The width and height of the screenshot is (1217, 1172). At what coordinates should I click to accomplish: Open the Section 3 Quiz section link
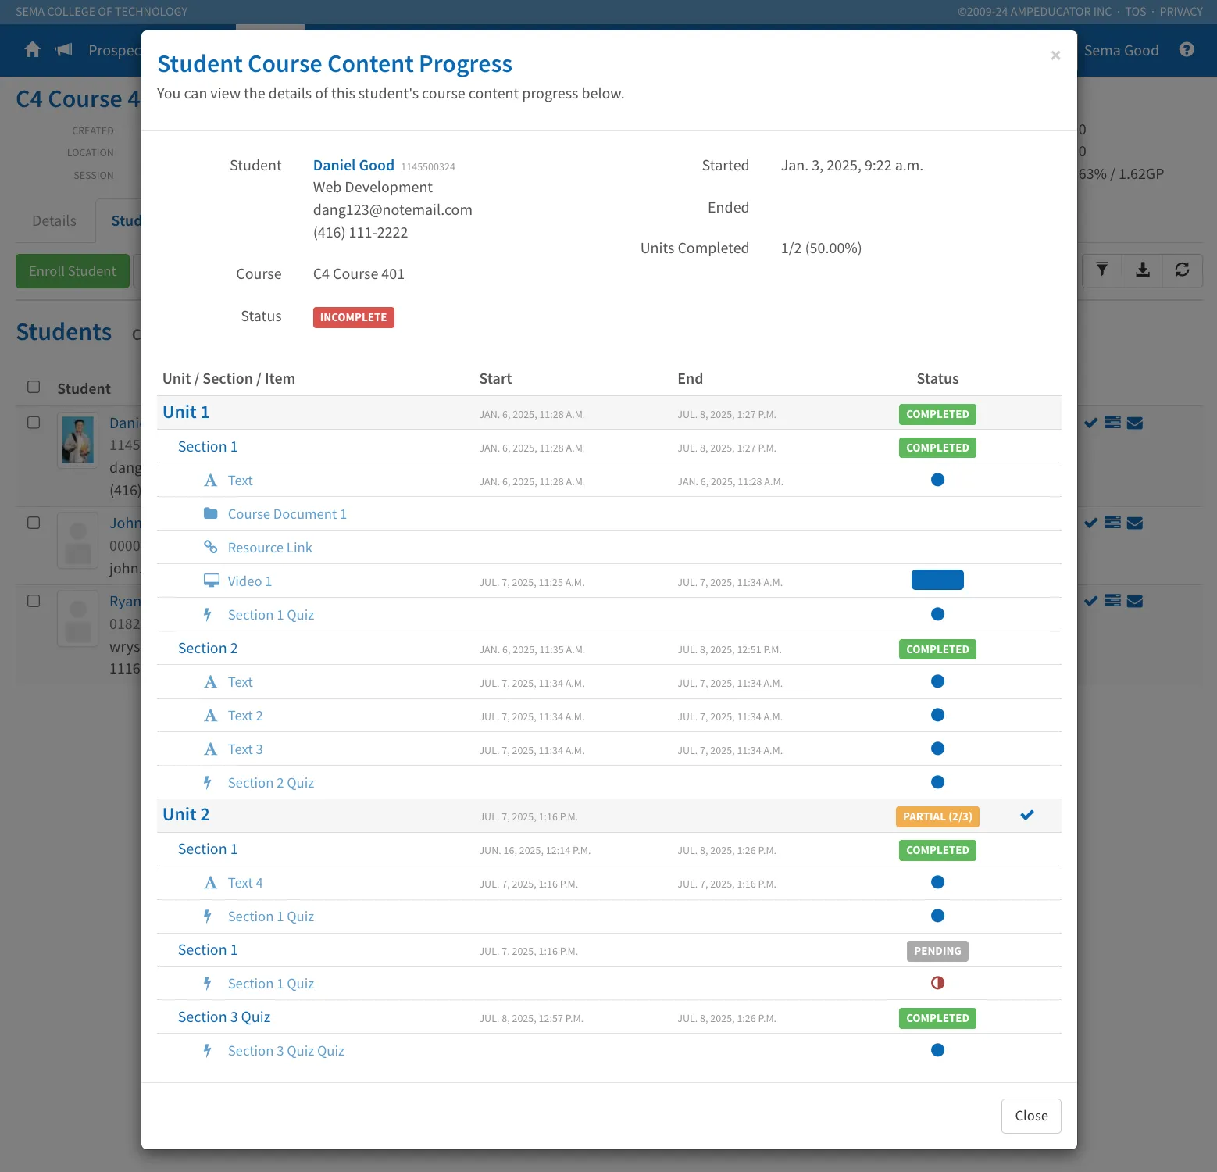point(224,1017)
